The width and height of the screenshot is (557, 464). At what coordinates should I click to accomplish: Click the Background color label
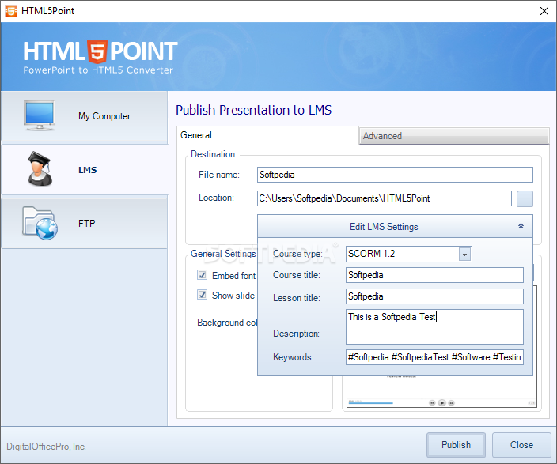coord(227,323)
